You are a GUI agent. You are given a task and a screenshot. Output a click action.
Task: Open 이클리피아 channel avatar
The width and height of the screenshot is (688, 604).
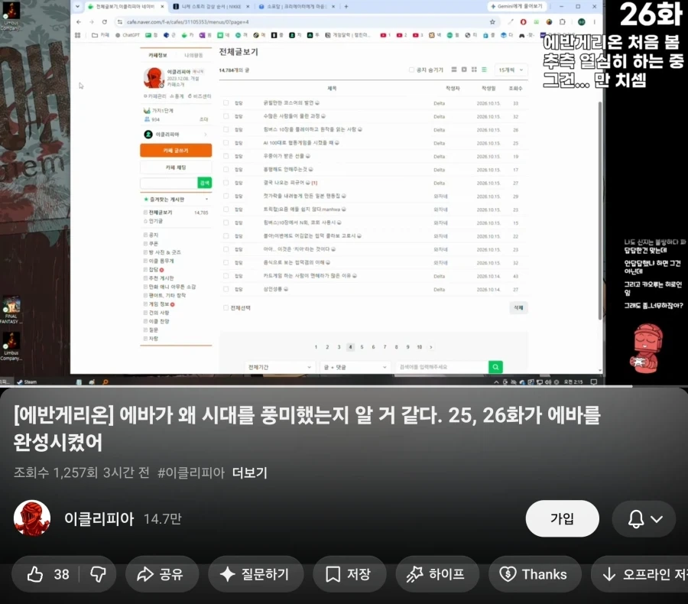point(32,518)
